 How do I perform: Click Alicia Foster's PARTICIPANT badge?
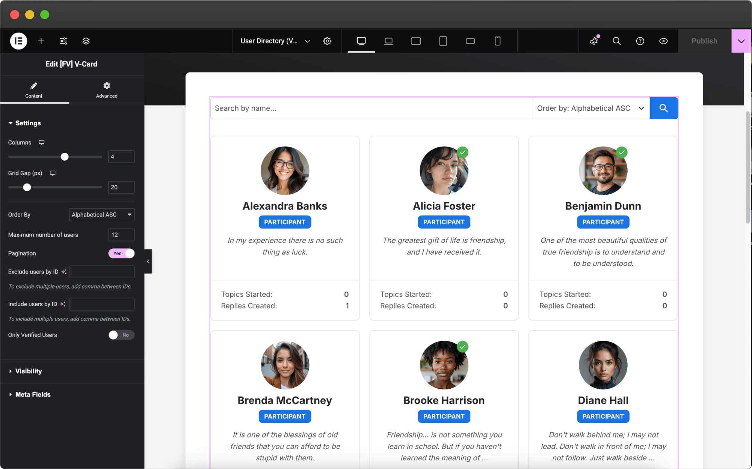click(x=444, y=222)
